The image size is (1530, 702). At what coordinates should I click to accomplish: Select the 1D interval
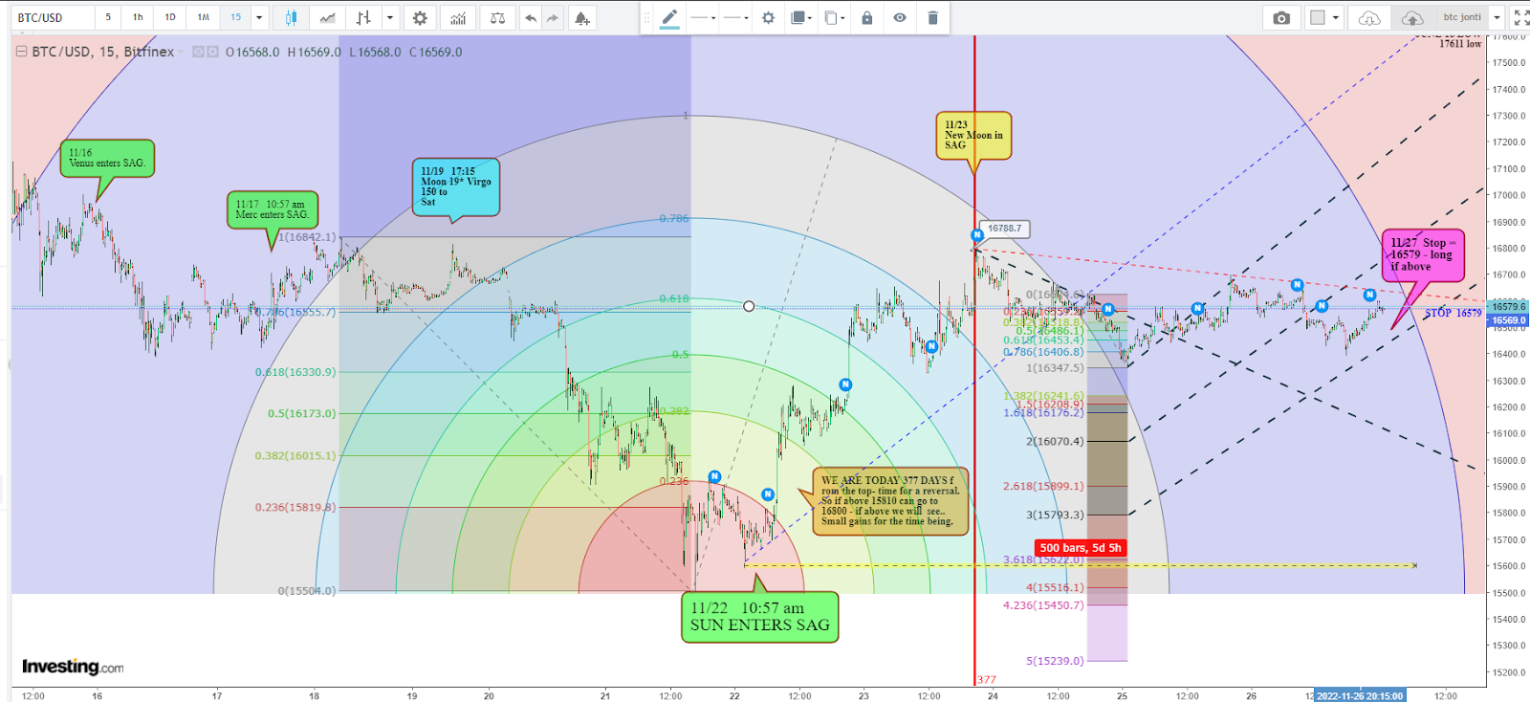click(169, 17)
